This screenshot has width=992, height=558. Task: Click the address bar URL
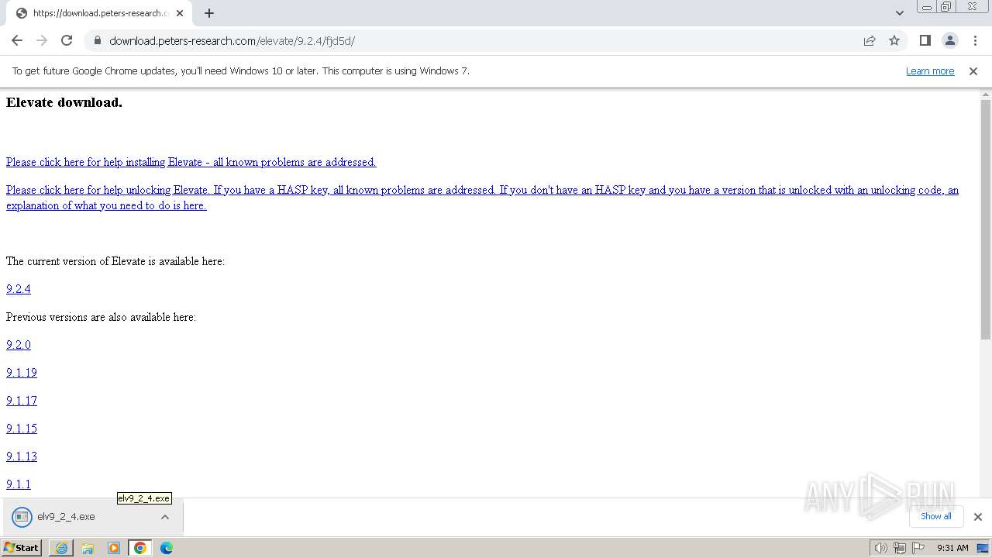pyautogui.click(x=232, y=40)
